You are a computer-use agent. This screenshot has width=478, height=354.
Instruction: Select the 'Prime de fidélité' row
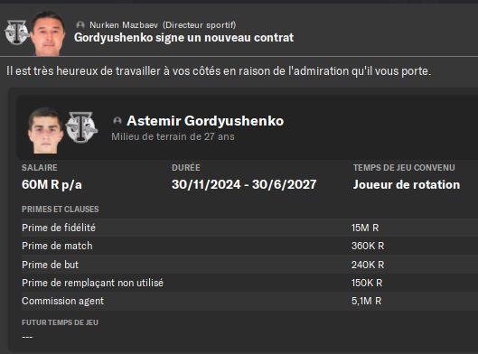249,228
